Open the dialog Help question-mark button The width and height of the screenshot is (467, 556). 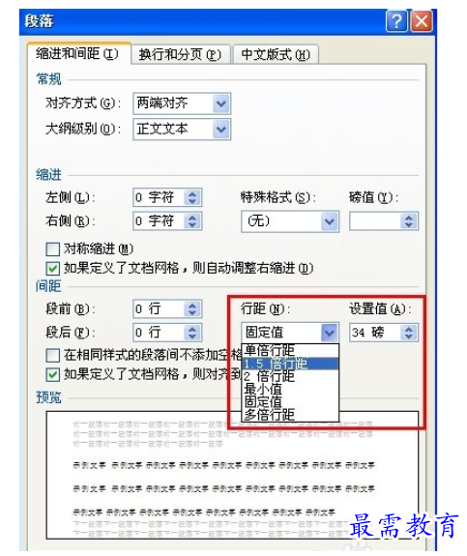396,21
